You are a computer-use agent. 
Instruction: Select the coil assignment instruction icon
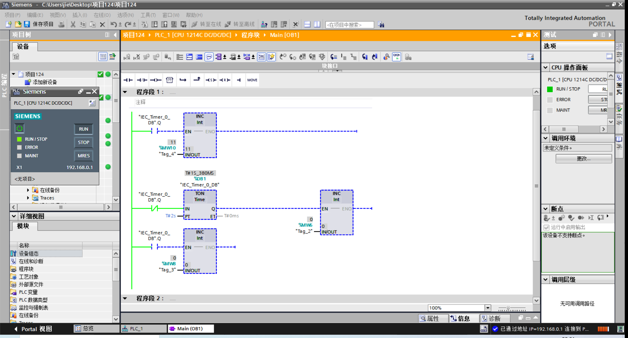coord(156,80)
